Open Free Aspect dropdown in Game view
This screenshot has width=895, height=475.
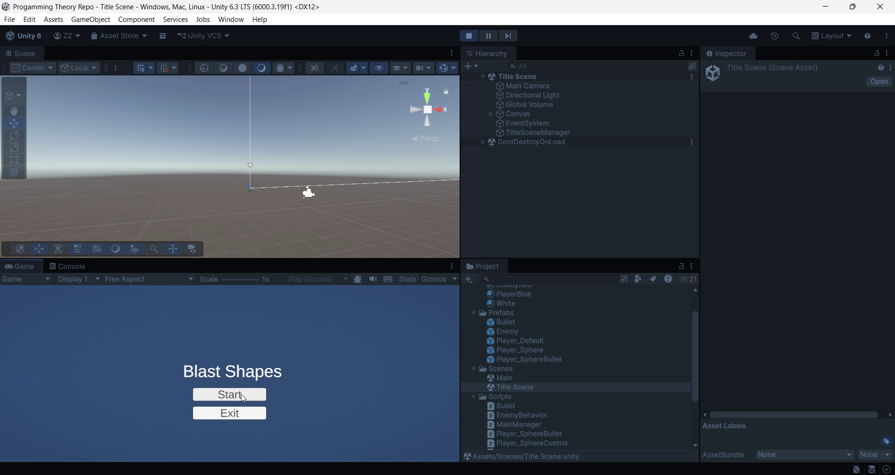(149, 279)
